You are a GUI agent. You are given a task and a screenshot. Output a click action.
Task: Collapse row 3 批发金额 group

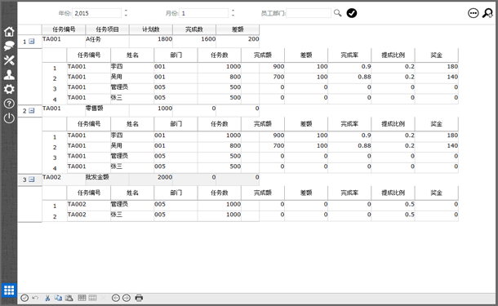click(x=32, y=180)
